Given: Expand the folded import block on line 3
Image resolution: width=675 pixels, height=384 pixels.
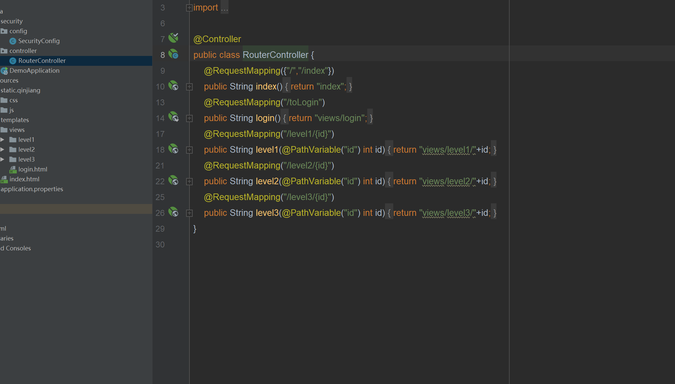Looking at the screenshot, I should click(x=189, y=8).
